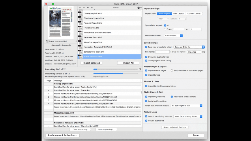Viewport: 251px width, 141px height.
Task: Click Clear Import Log button
Action: 80,129
